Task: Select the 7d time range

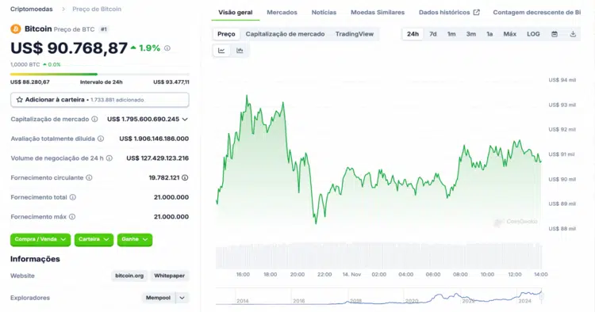Action: pos(433,34)
